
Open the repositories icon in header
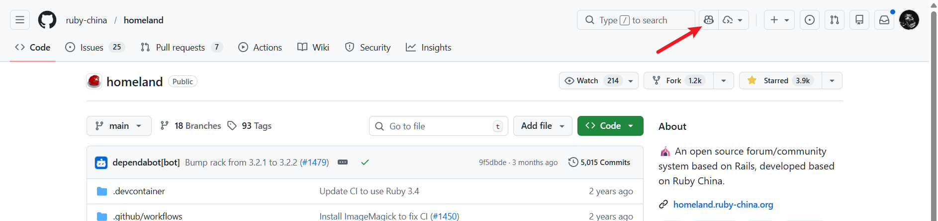coord(859,20)
